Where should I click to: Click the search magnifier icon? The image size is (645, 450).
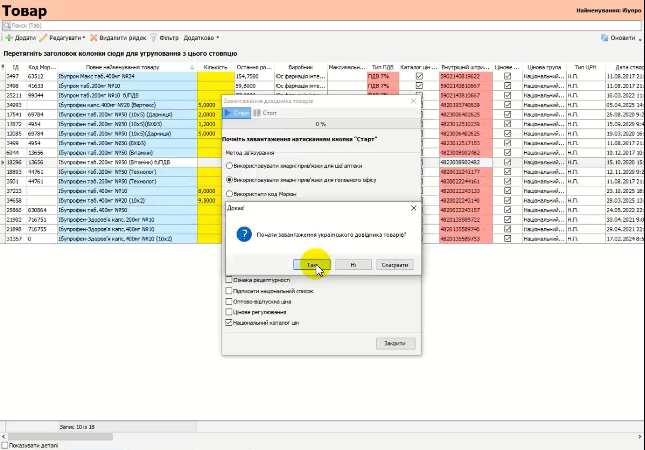(x=7, y=25)
